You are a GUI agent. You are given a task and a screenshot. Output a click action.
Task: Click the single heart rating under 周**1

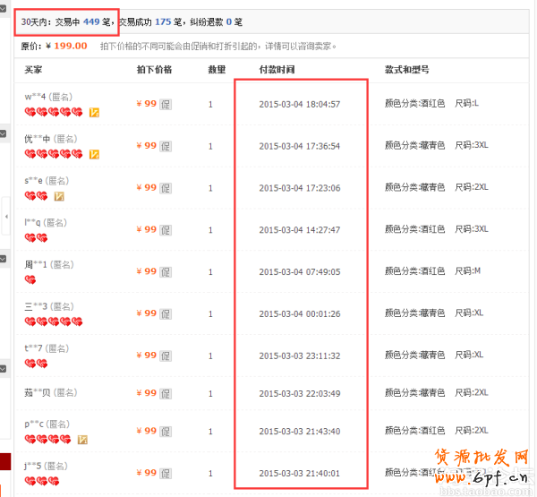pyautogui.click(x=30, y=280)
